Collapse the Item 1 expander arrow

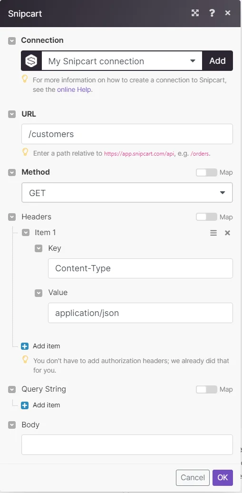pyautogui.click(x=26, y=232)
